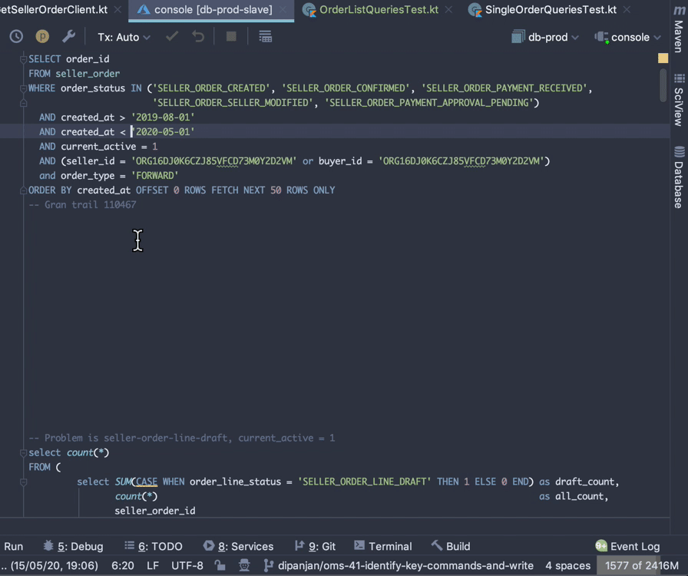Image resolution: width=688 pixels, height=576 pixels.
Task: Open console settings with the wrench icon
Action: (x=68, y=36)
